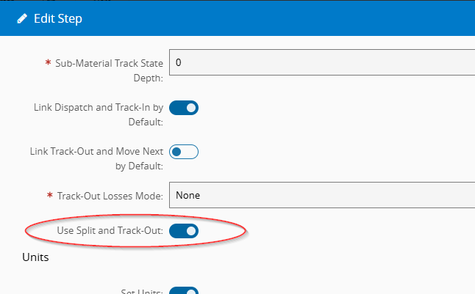Toggle the Set Units switch
The height and width of the screenshot is (294, 475).
point(184,291)
